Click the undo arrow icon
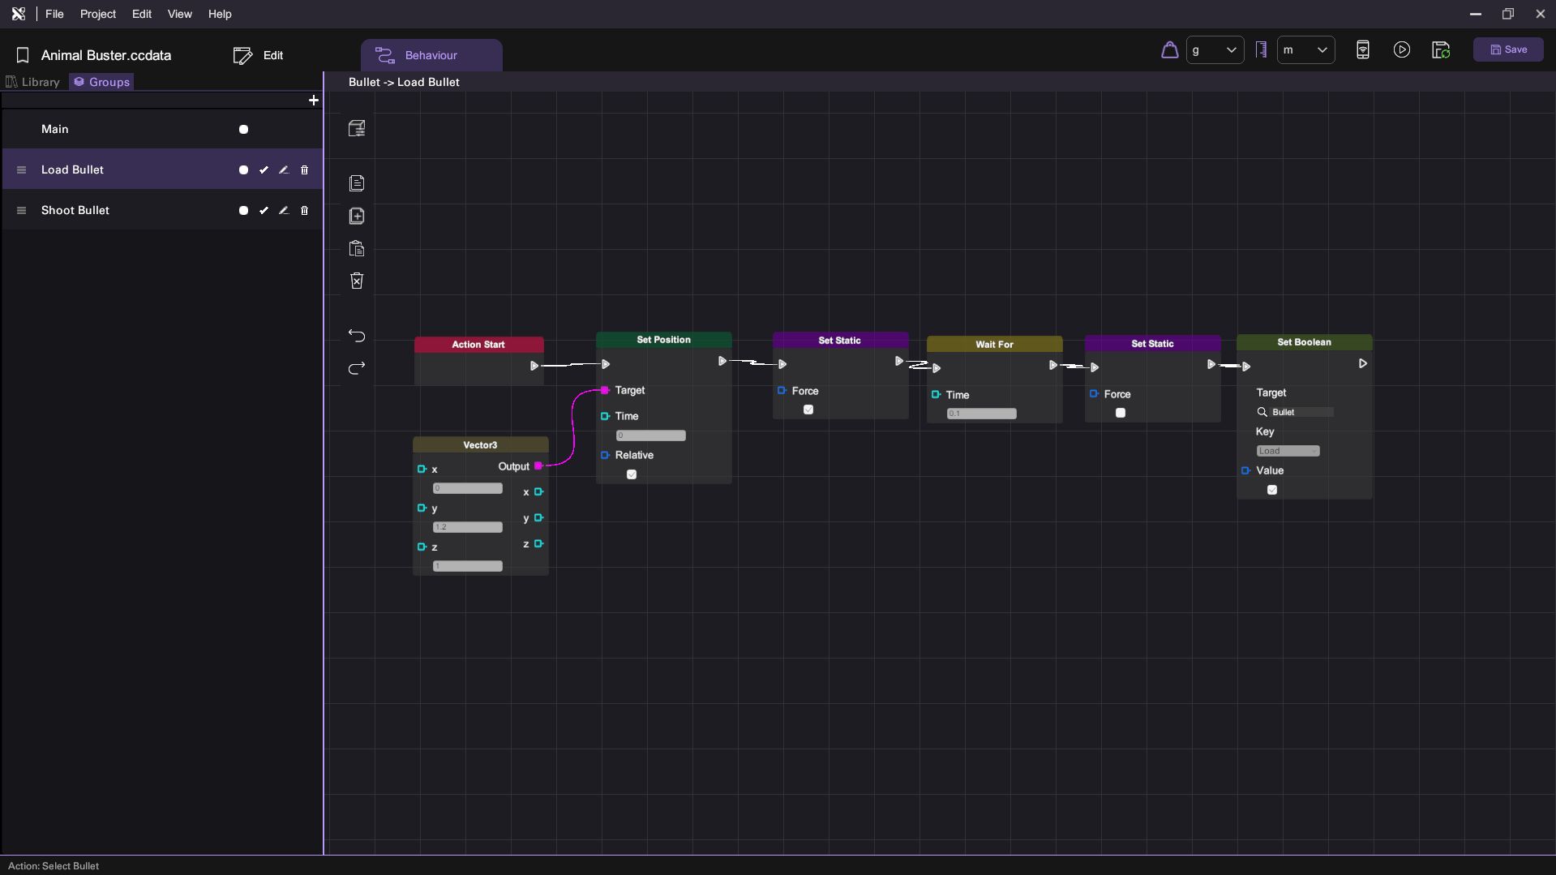This screenshot has height=875, width=1556. [x=357, y=336]
